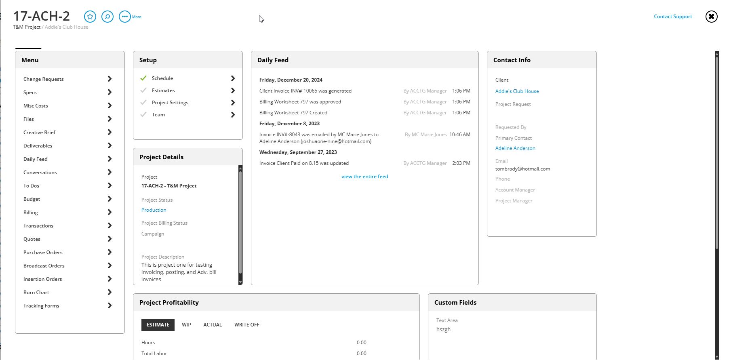Toggle the Schedule setup checkmark
This screenshot has width=731, height=360.
click(143, 78)
